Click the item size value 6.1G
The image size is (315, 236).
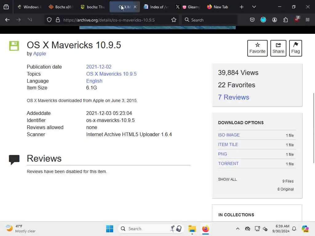(x=91, y=88)
